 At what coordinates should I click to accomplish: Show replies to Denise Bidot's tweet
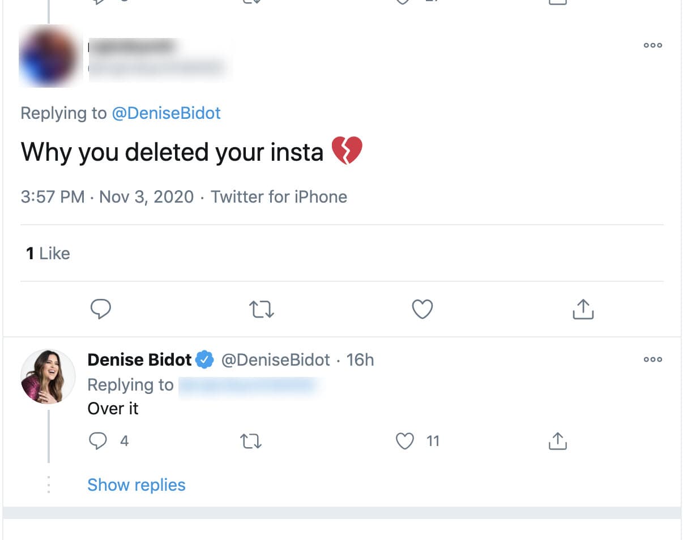[x=136, y=485]
